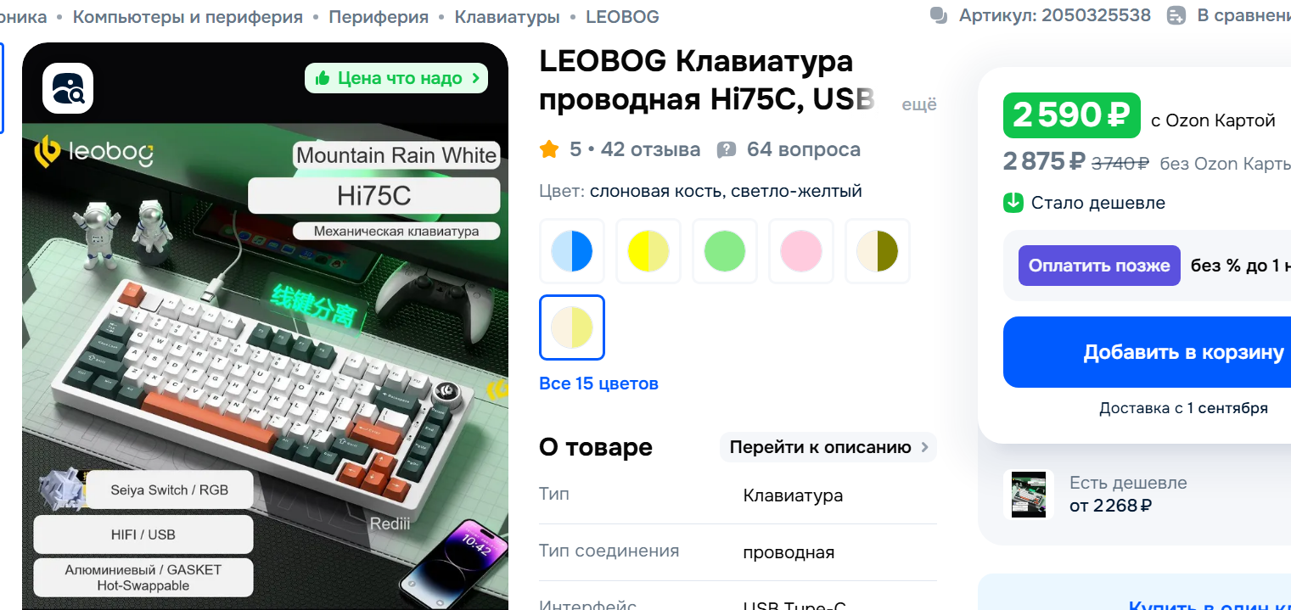Select the ivory and olive color swatch
This screenshot has height=610, width=1291.
878,251
